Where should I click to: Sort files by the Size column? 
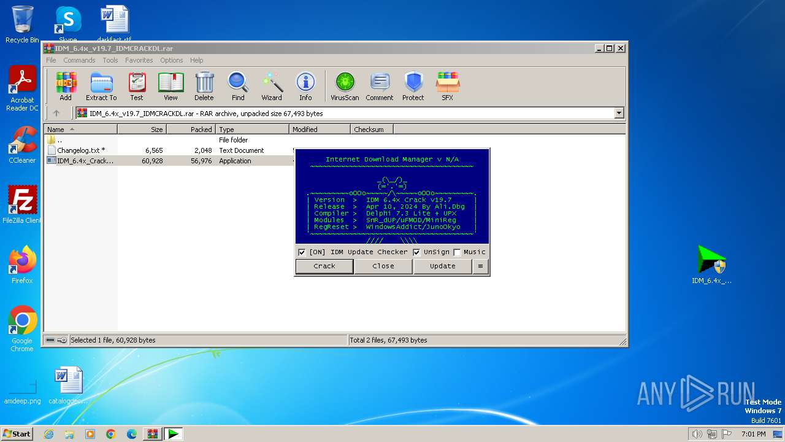[142, 130]
